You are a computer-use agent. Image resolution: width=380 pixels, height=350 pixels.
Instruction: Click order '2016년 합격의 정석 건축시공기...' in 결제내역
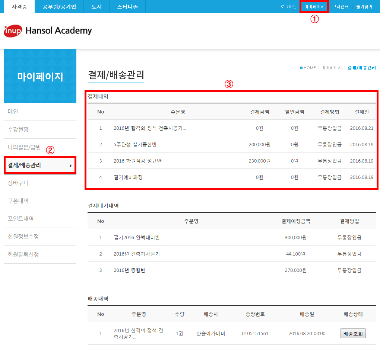[x=149, y=128]
